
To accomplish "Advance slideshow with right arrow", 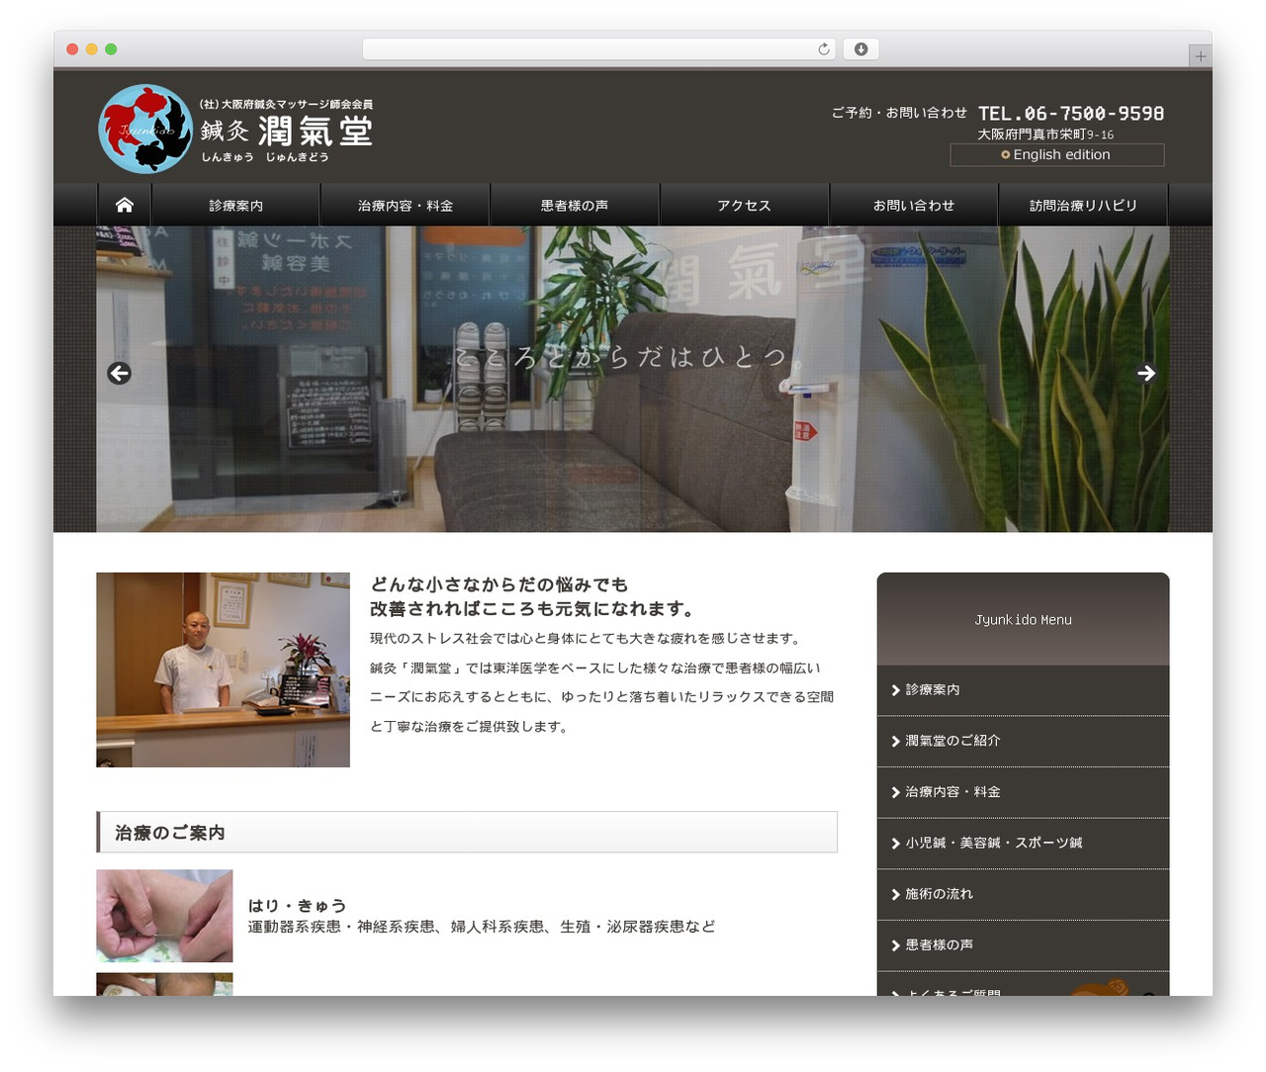I will point(1146,373).
